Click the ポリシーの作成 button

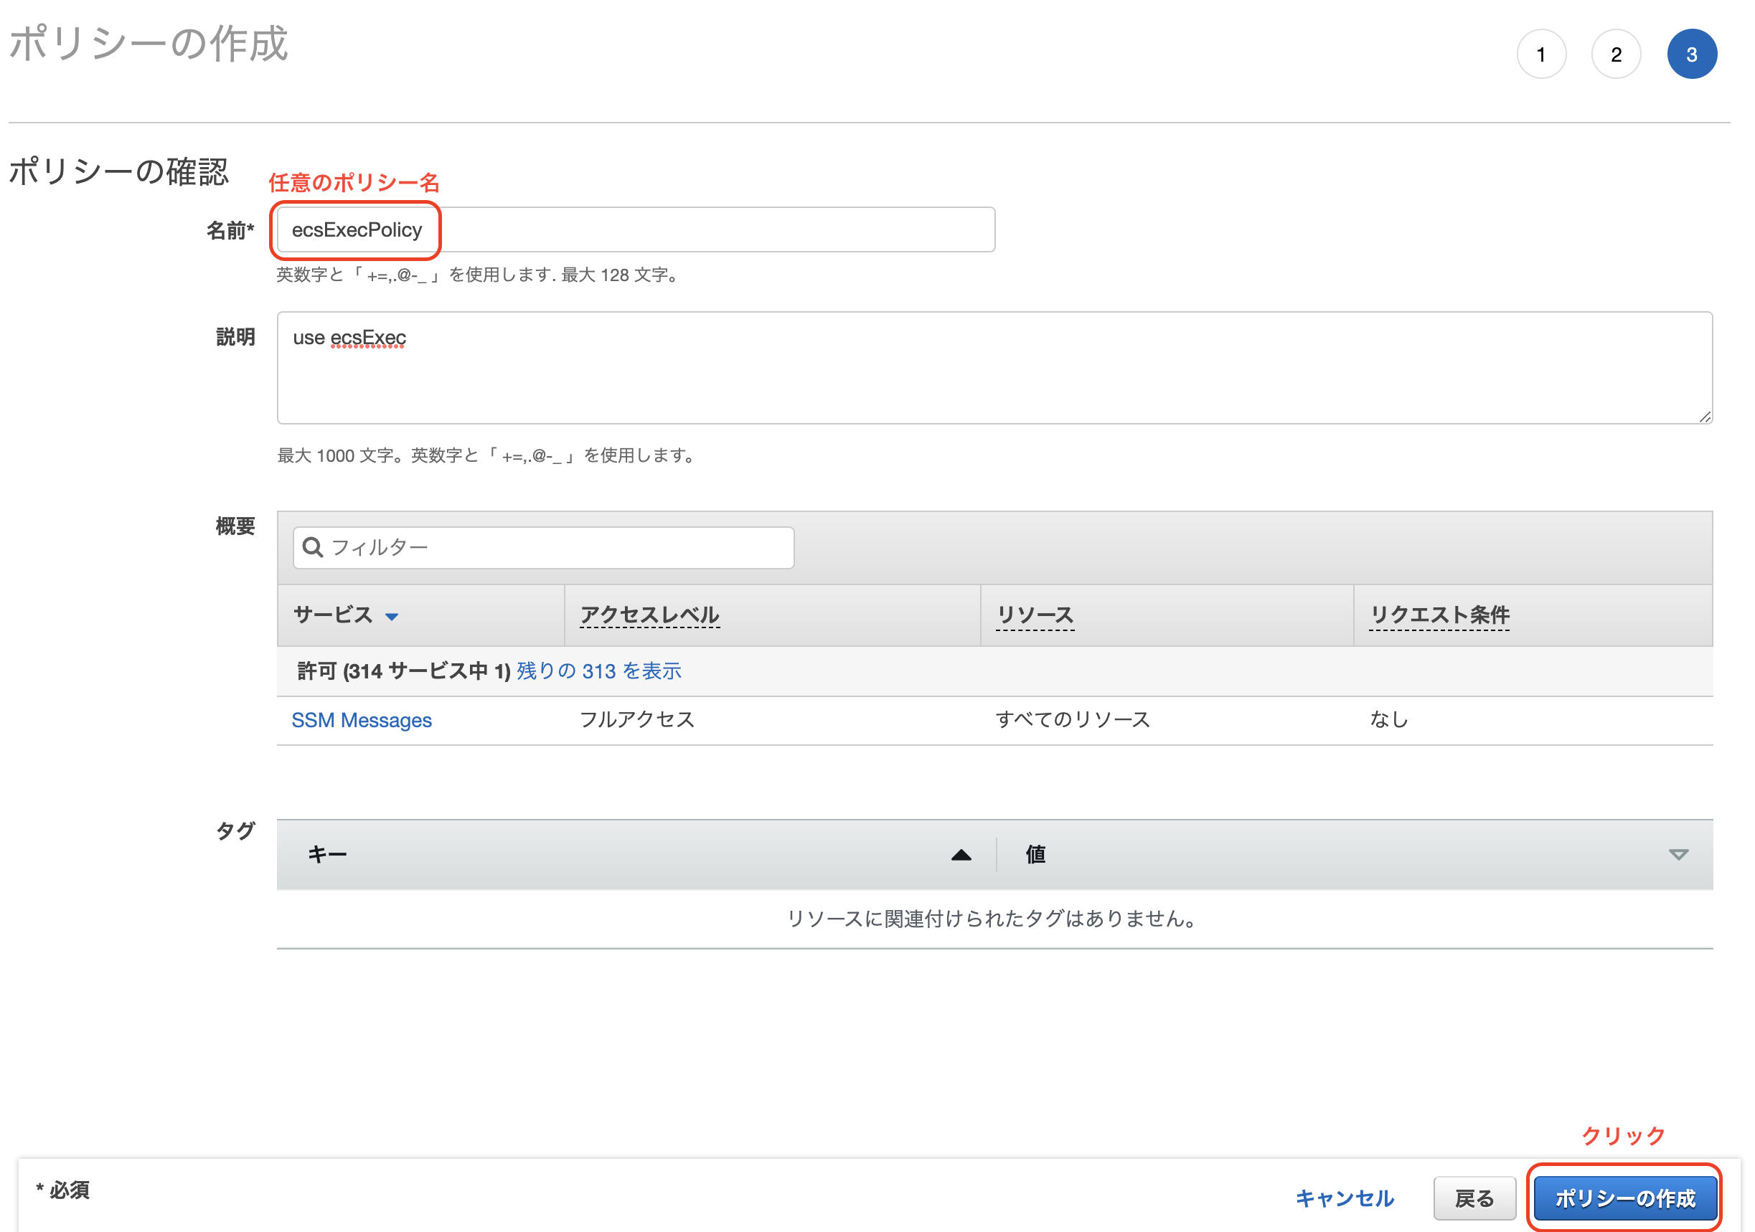click(x=1624, y=1198)
